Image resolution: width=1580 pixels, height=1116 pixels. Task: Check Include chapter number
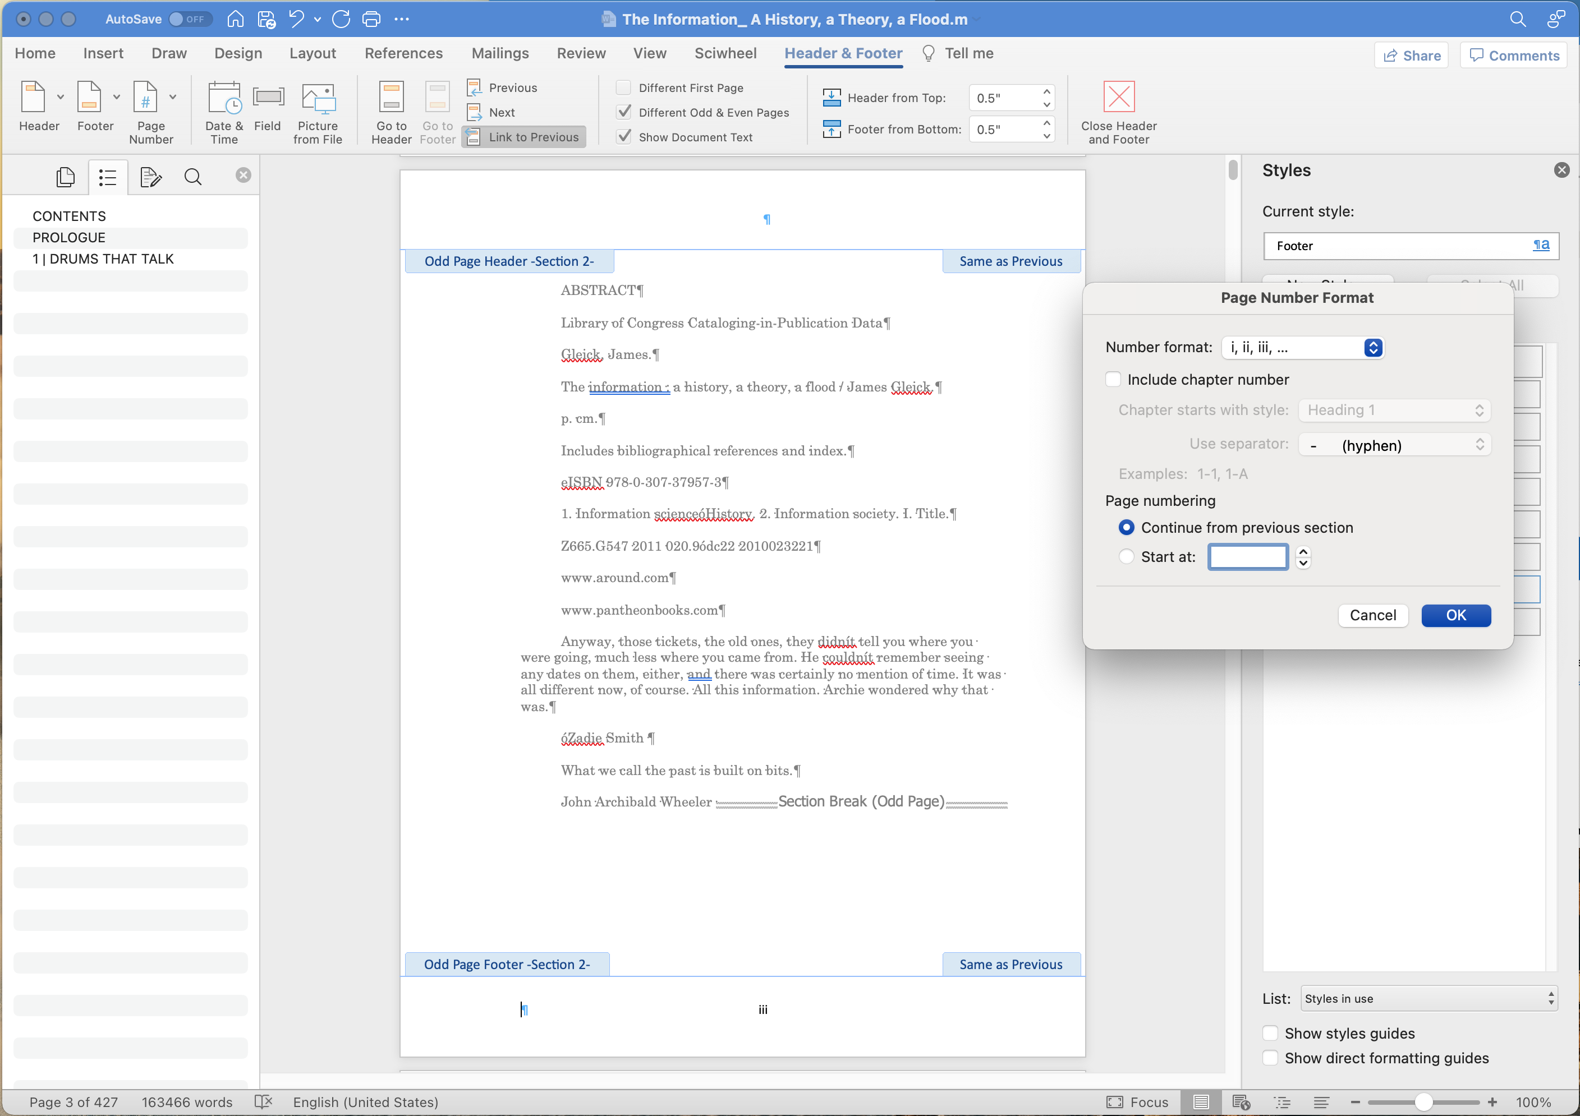tap(1113, 380)
